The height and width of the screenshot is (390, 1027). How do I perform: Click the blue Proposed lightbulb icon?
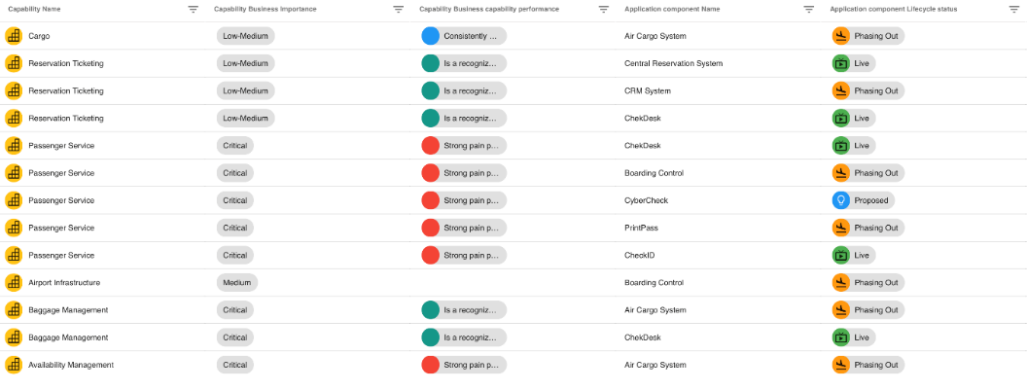841,200
